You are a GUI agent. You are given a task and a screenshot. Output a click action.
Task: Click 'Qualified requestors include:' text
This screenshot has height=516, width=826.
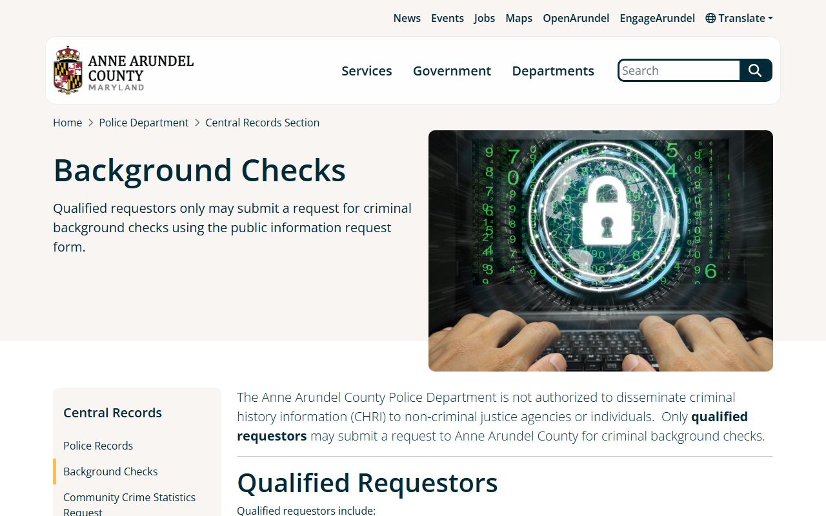click(306, 511)
